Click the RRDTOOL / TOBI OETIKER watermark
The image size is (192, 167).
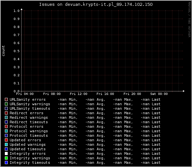coord(189,20)
